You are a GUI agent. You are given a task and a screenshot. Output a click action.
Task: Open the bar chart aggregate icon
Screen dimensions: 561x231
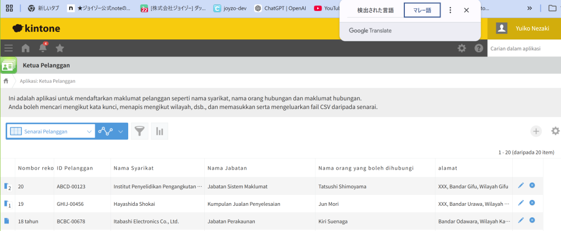click(x=159, y=131)
